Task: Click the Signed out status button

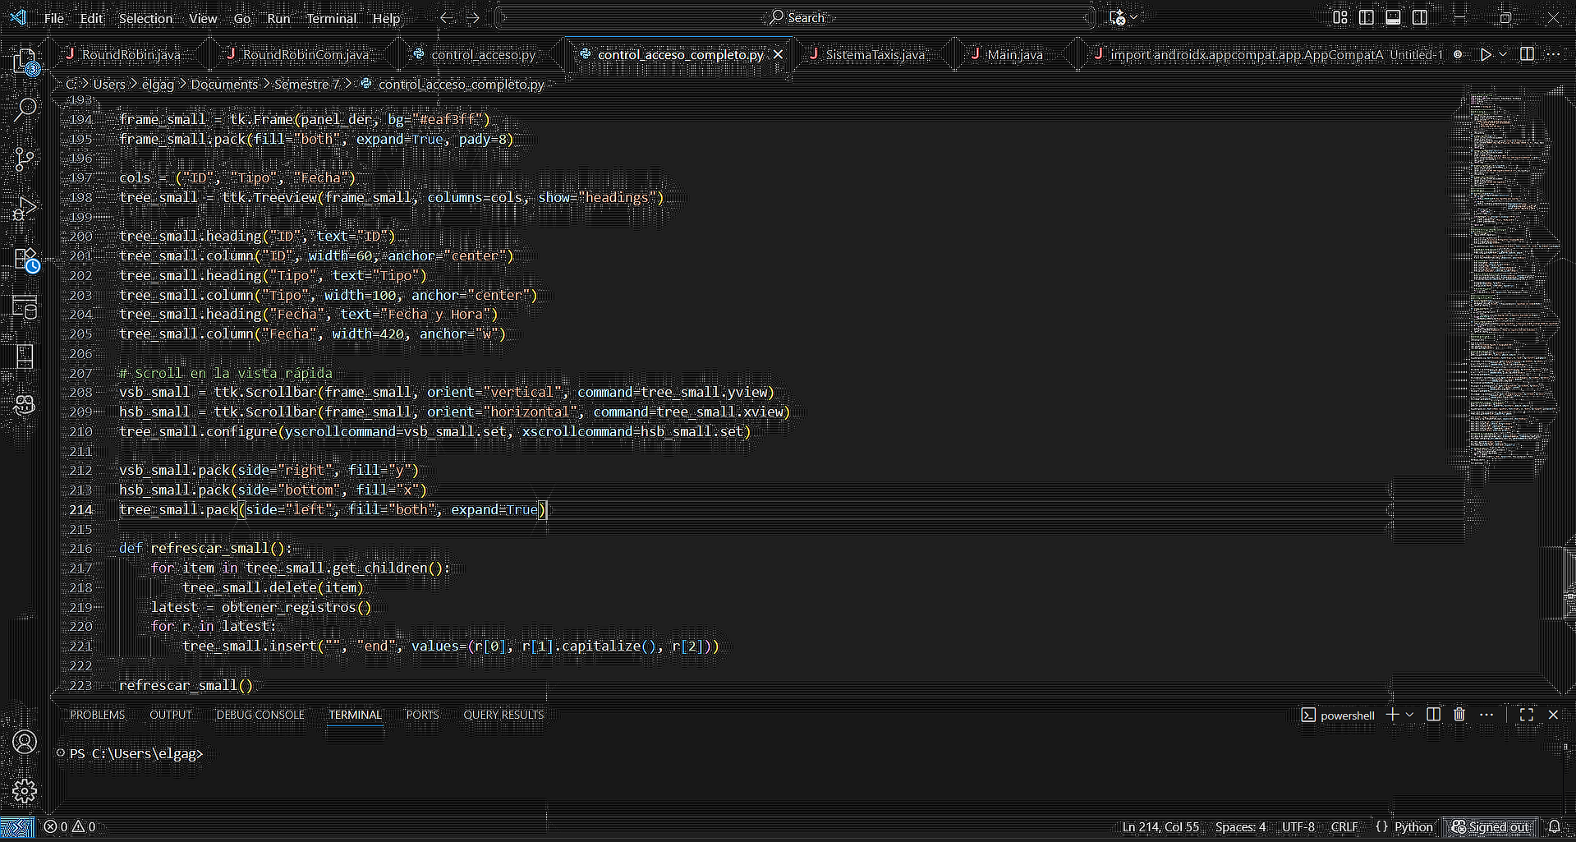Action: [1490, 826]
